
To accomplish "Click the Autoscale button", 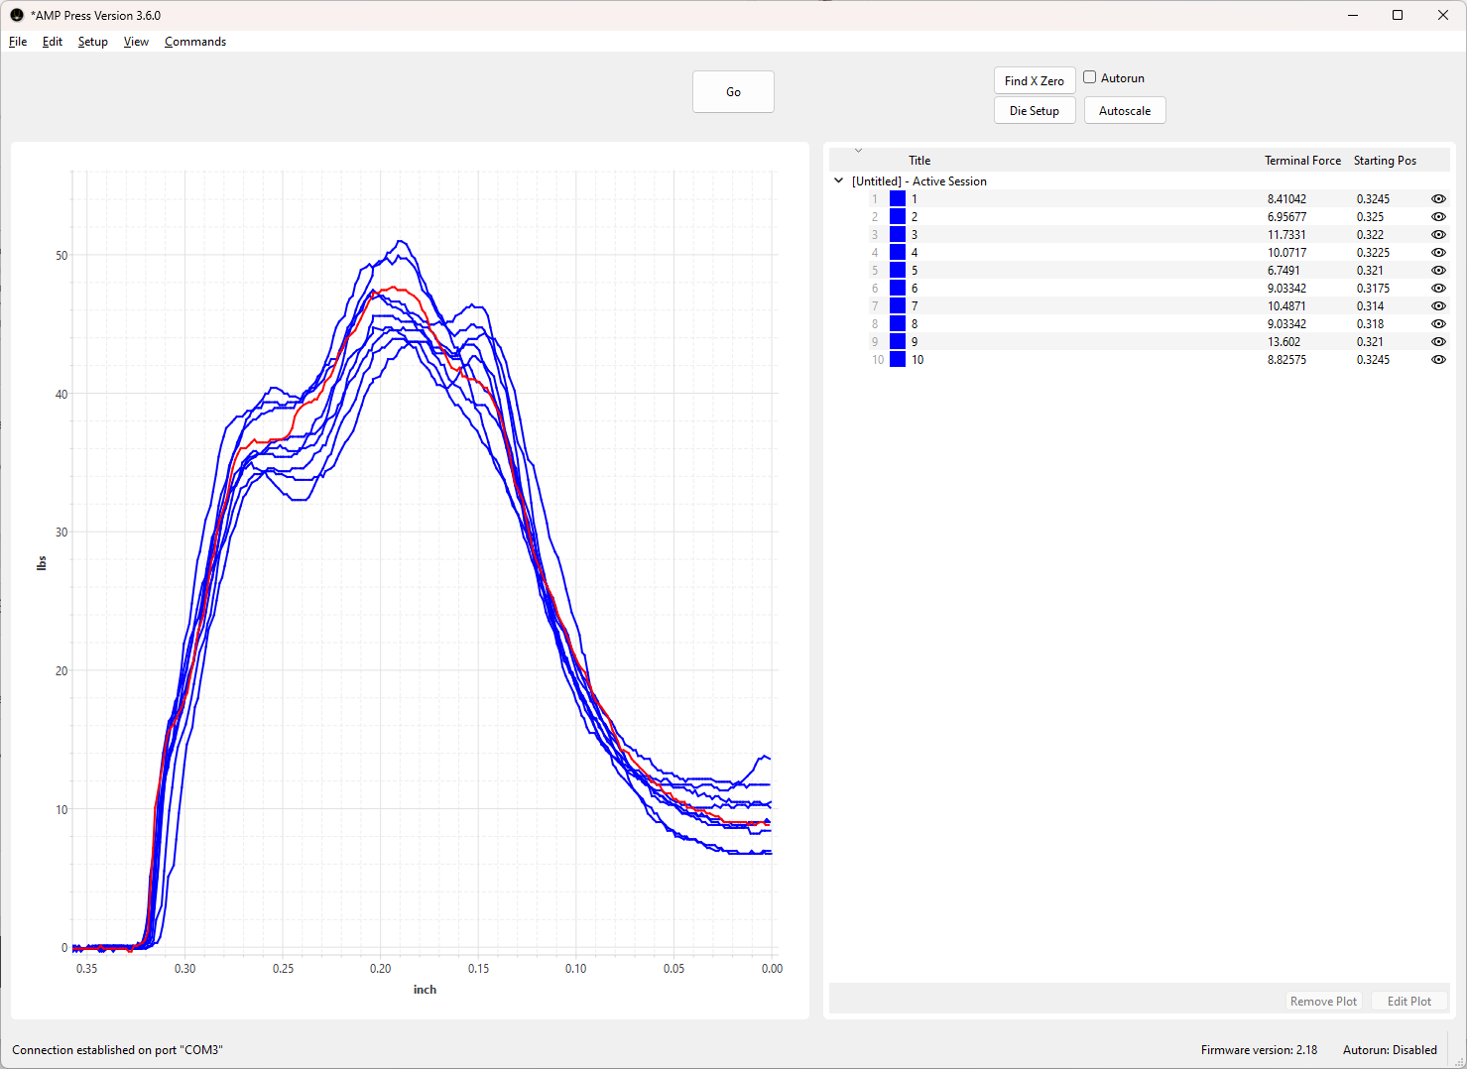I will point(1125,111).
